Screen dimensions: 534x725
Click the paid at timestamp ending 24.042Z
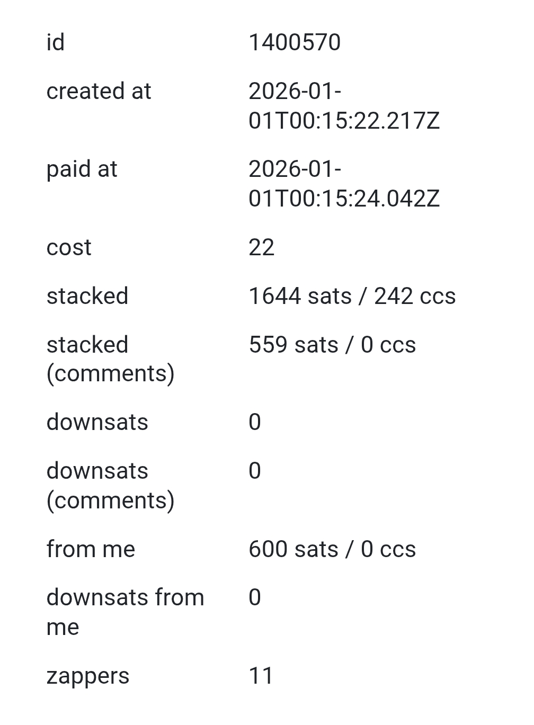tap(343, 184)
